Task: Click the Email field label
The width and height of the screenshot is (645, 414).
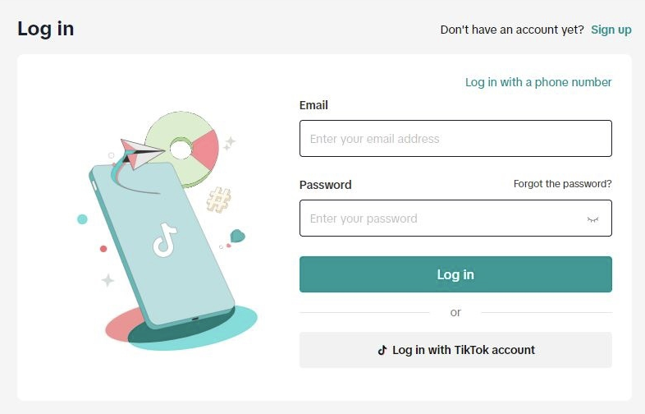Action: (x=313, y=105)
